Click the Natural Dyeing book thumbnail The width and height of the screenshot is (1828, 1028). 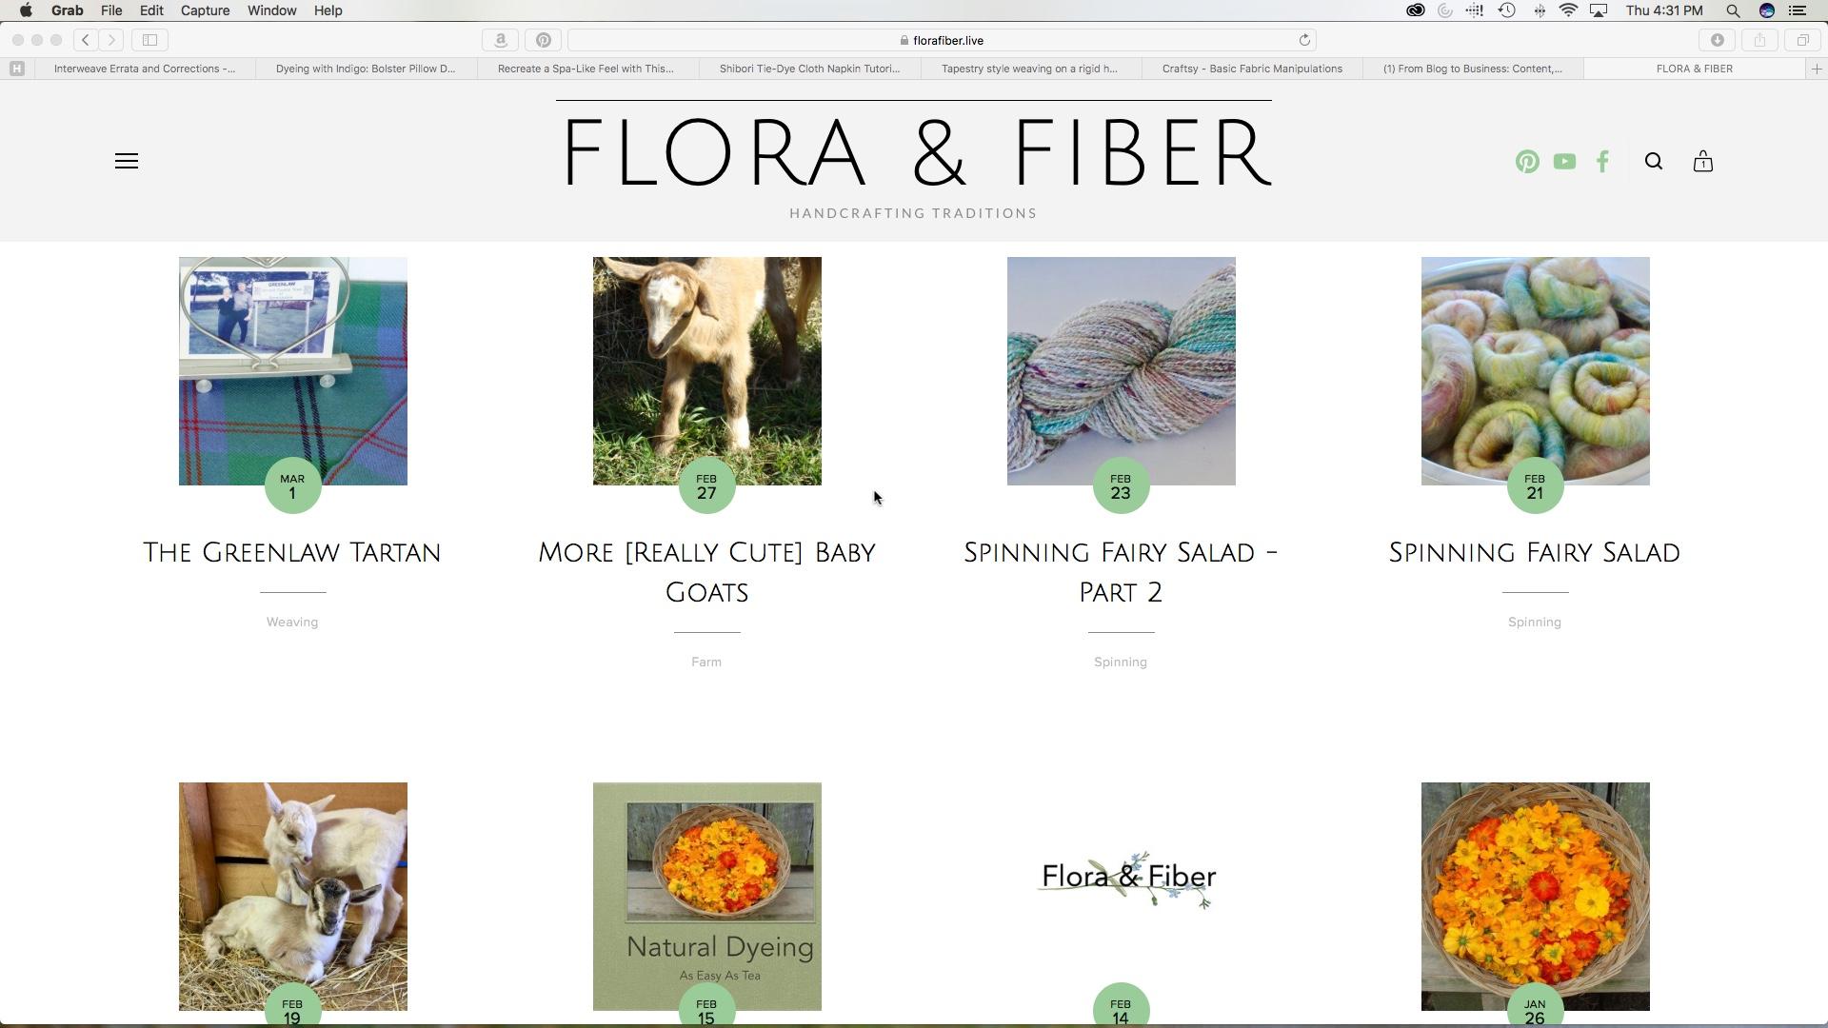coord(706,897)
